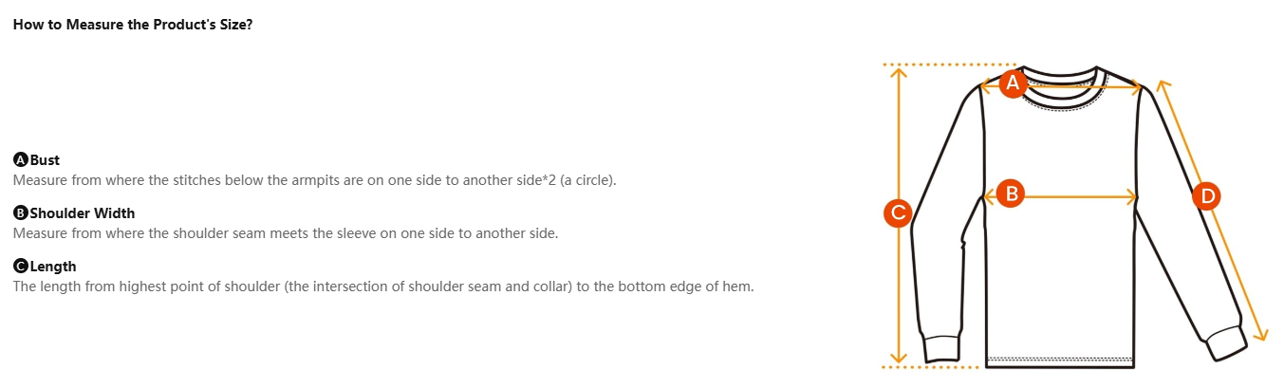Select the "Bust" label text
Viewport: 1284px width, 388px height.
45,160
